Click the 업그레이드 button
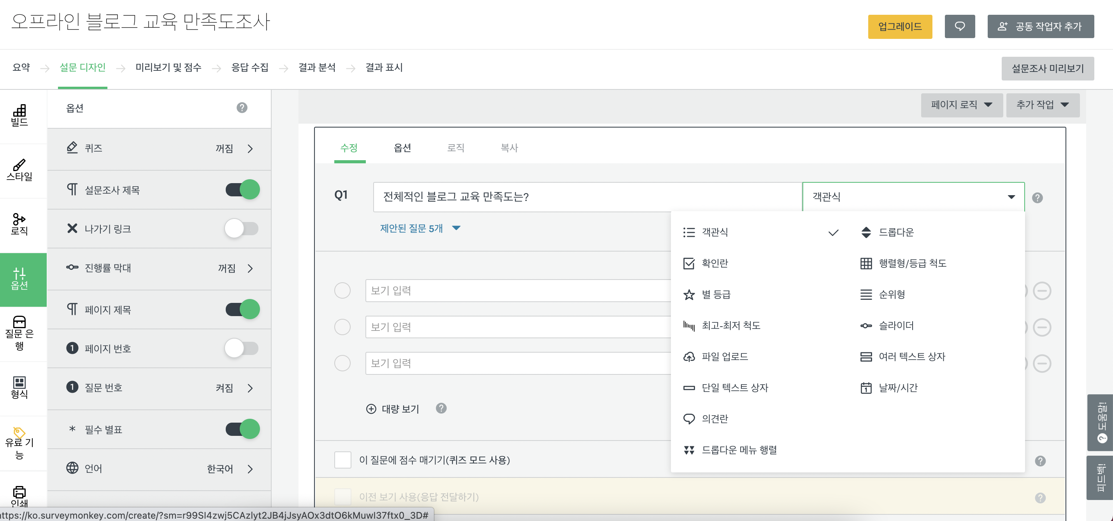Image resolution: width=1113 pixels, height=521 pixels. point(900,26)
